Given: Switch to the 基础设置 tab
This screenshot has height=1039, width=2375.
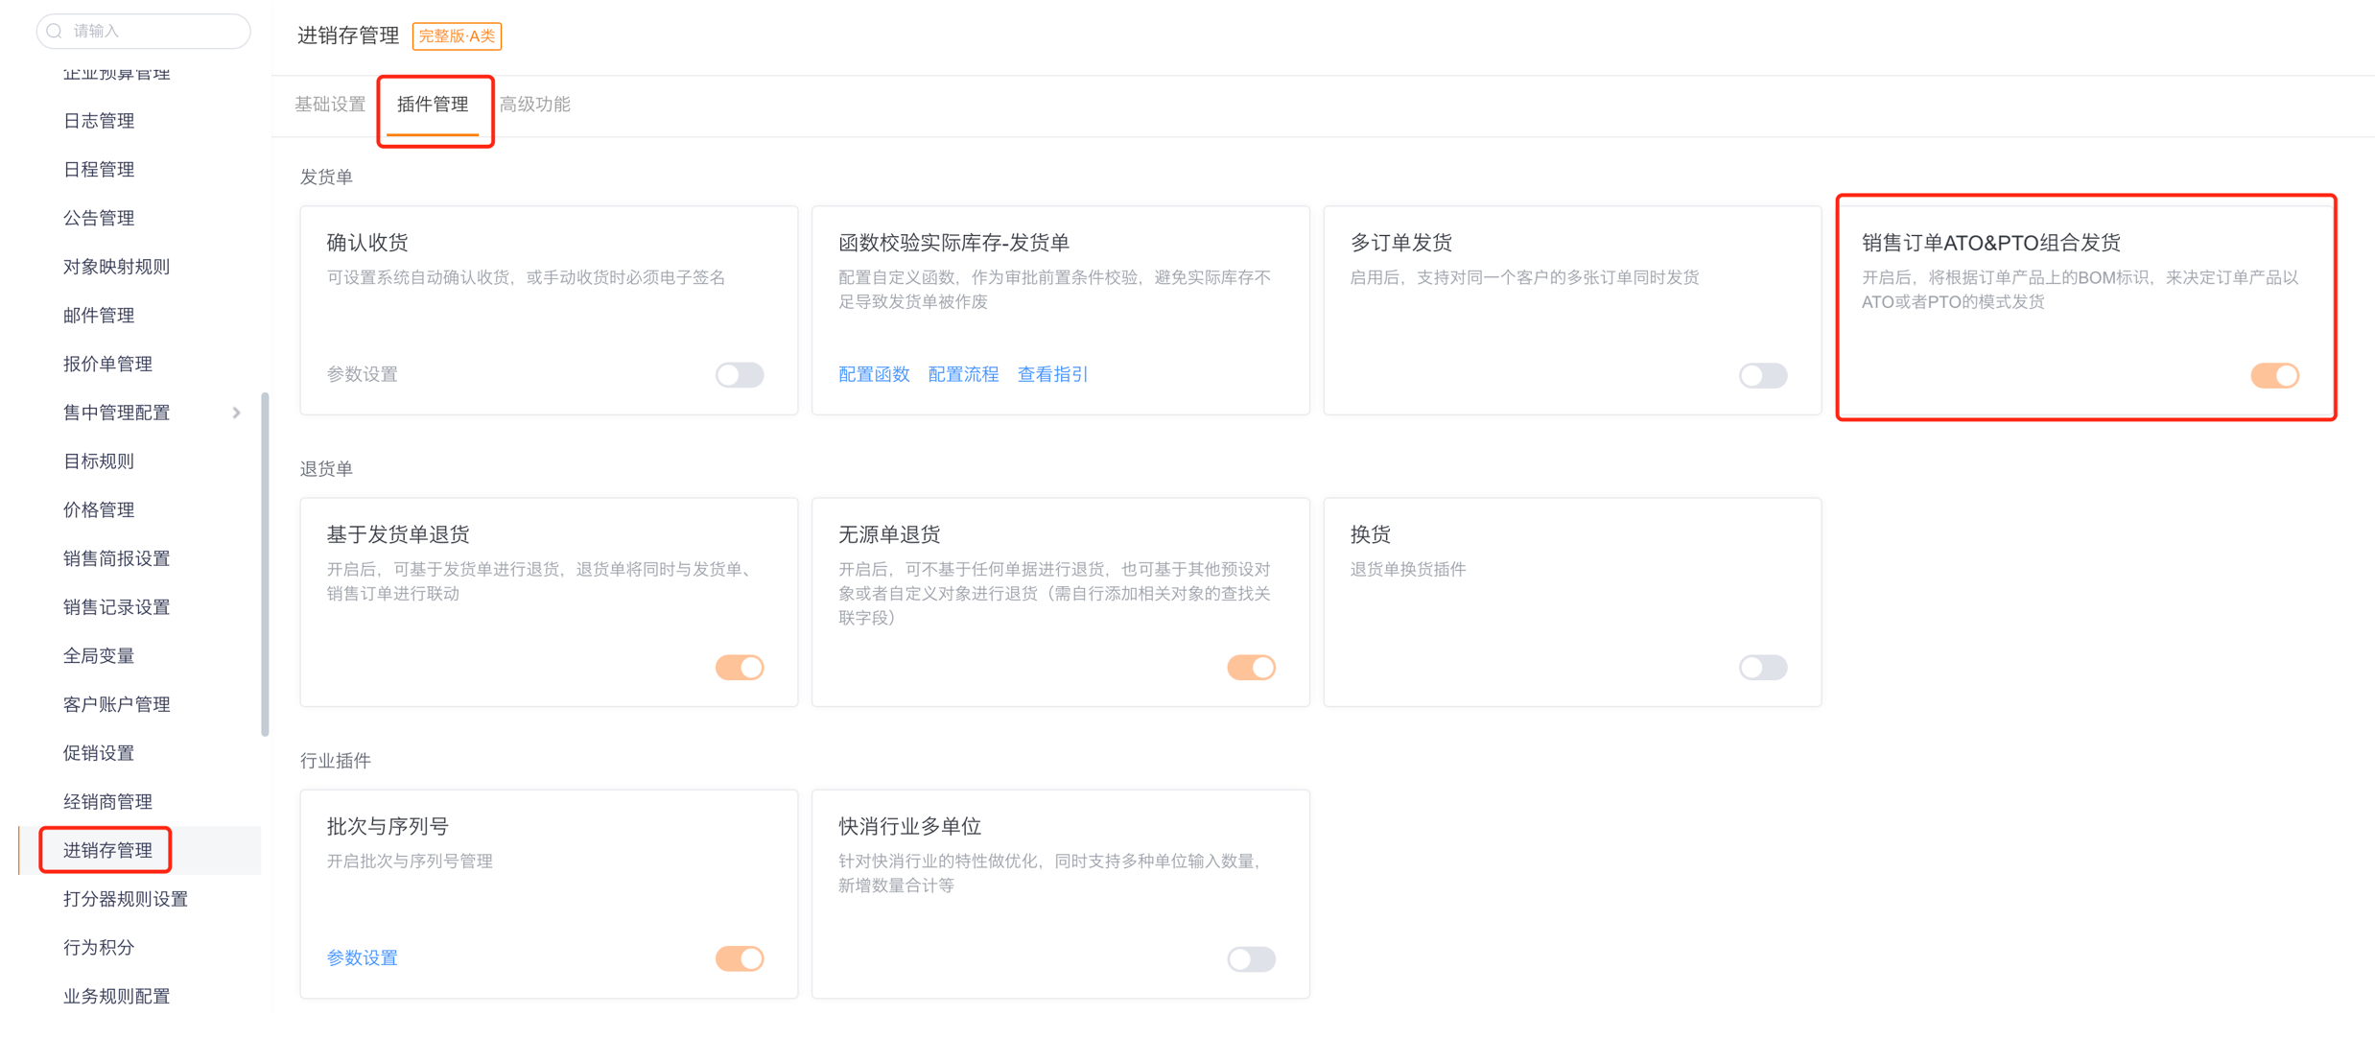Looking at the screenshot, I should tap(330, 105).
